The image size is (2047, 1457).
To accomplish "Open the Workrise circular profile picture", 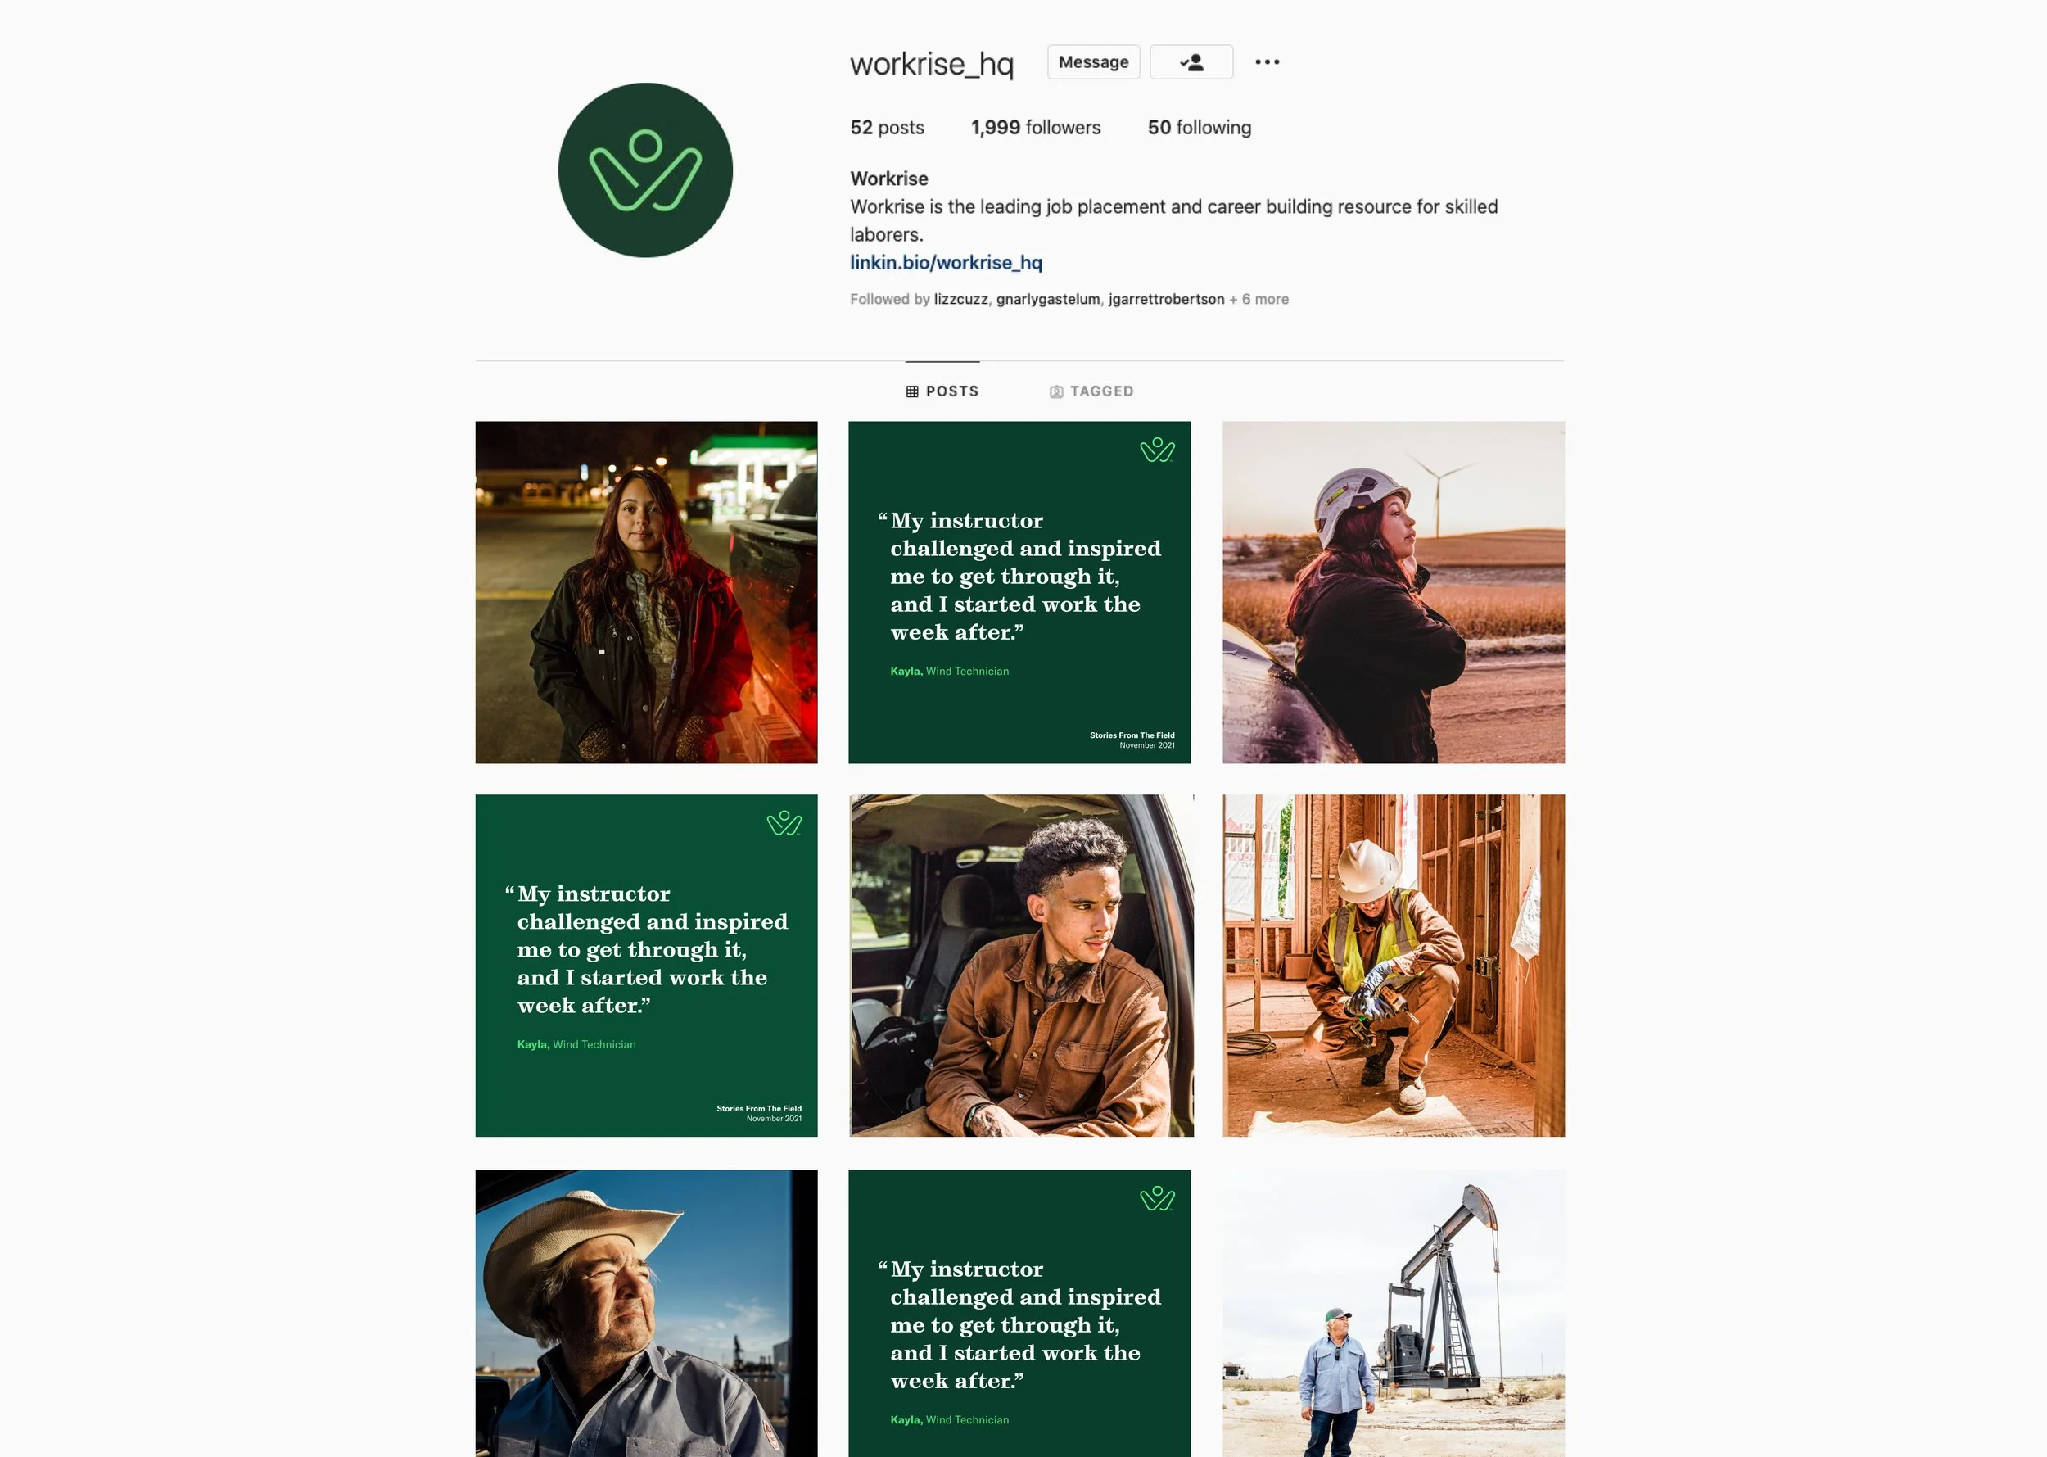I will click(x=645, y=170).
